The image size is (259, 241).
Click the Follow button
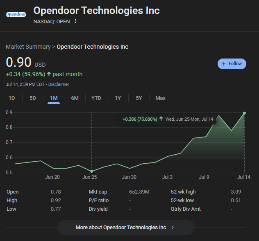pos(232,64)
